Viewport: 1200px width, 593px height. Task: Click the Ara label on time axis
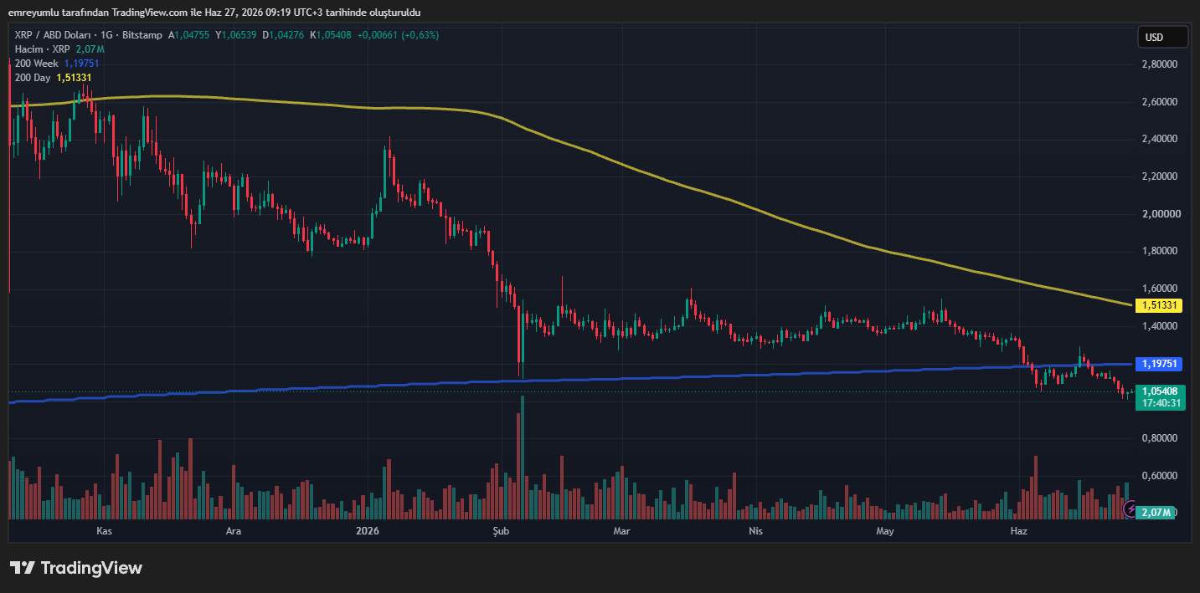pos(234,531)
